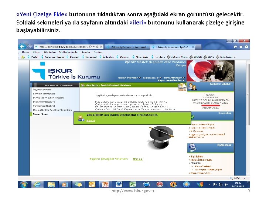Image resolution: width=266 pixels, height=200 pixels.
Task: Open the browser Tools gear icon
Action: pos(246,47)
